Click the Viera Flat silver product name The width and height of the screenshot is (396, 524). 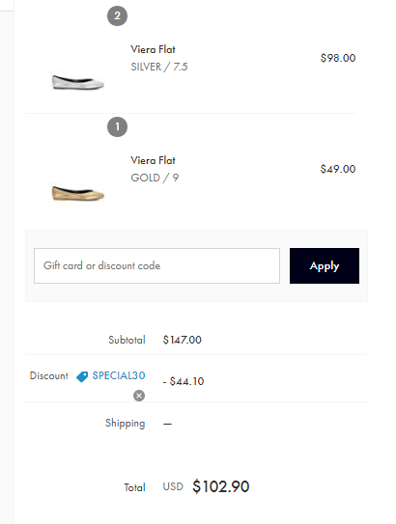(153, 49)
